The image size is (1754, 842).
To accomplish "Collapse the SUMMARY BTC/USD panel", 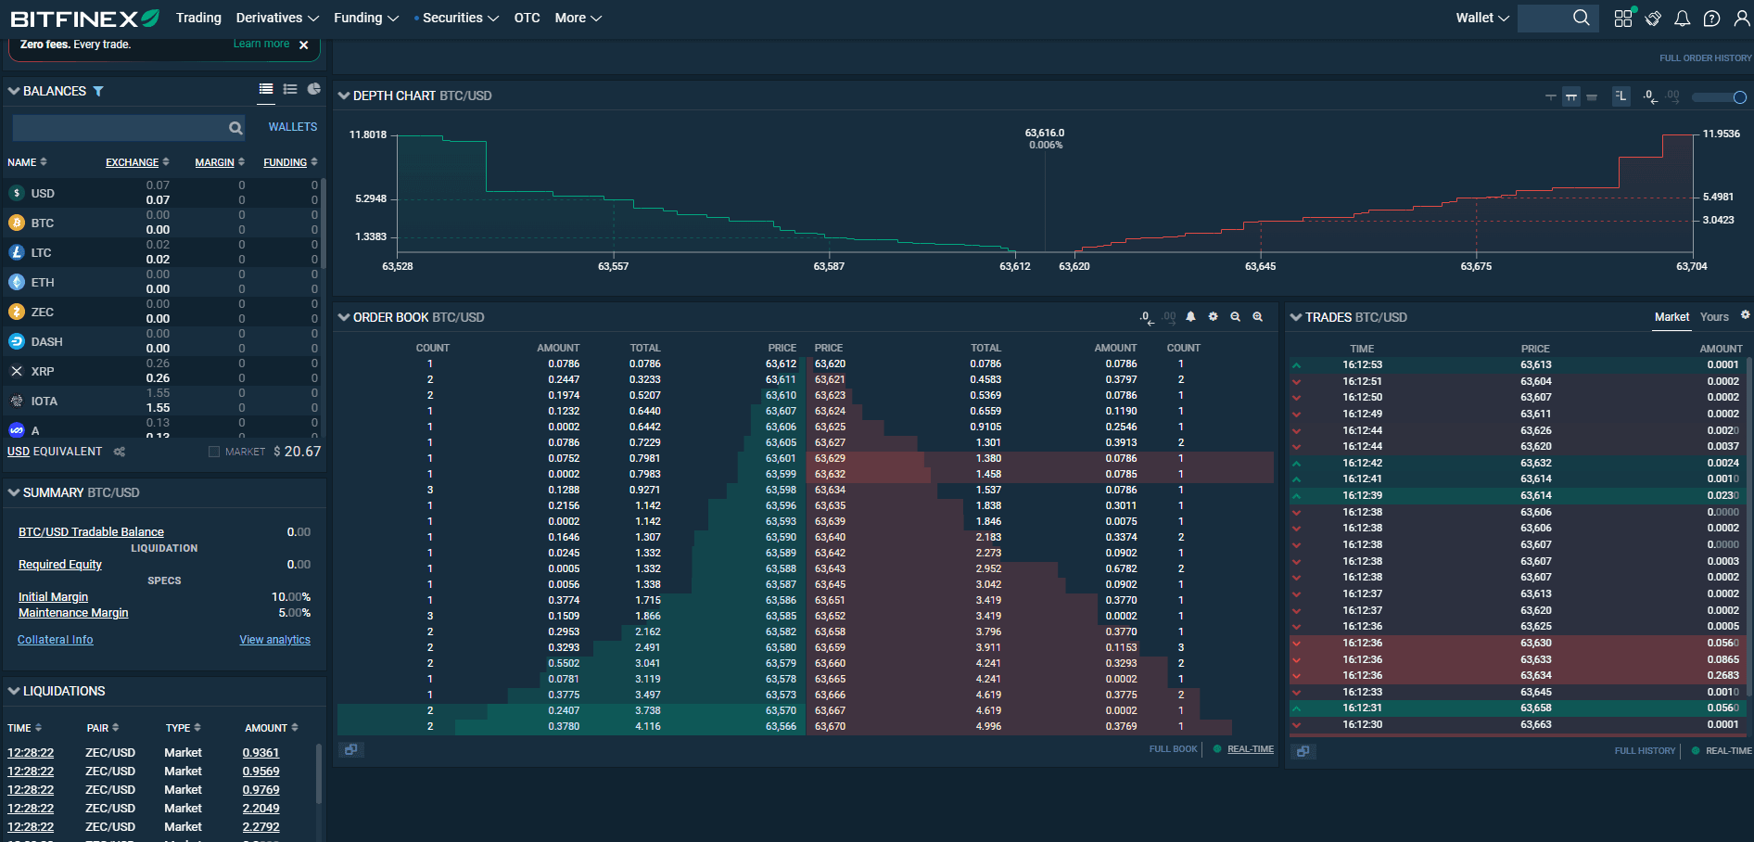I will [14, 492].
